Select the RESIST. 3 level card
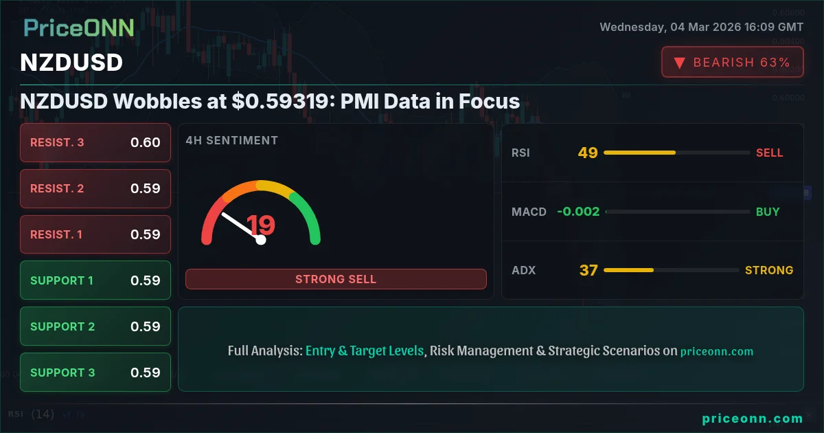Image resolution: width=824 pixels, height=433 pixels. tap(95, 142)
